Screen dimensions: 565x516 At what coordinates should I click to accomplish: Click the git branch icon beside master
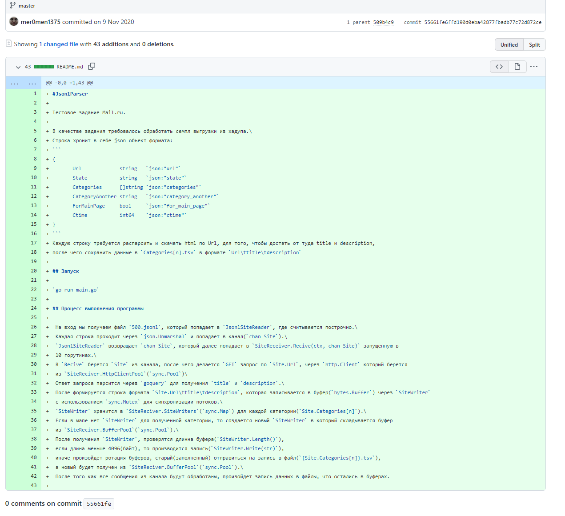click(13, 5)
